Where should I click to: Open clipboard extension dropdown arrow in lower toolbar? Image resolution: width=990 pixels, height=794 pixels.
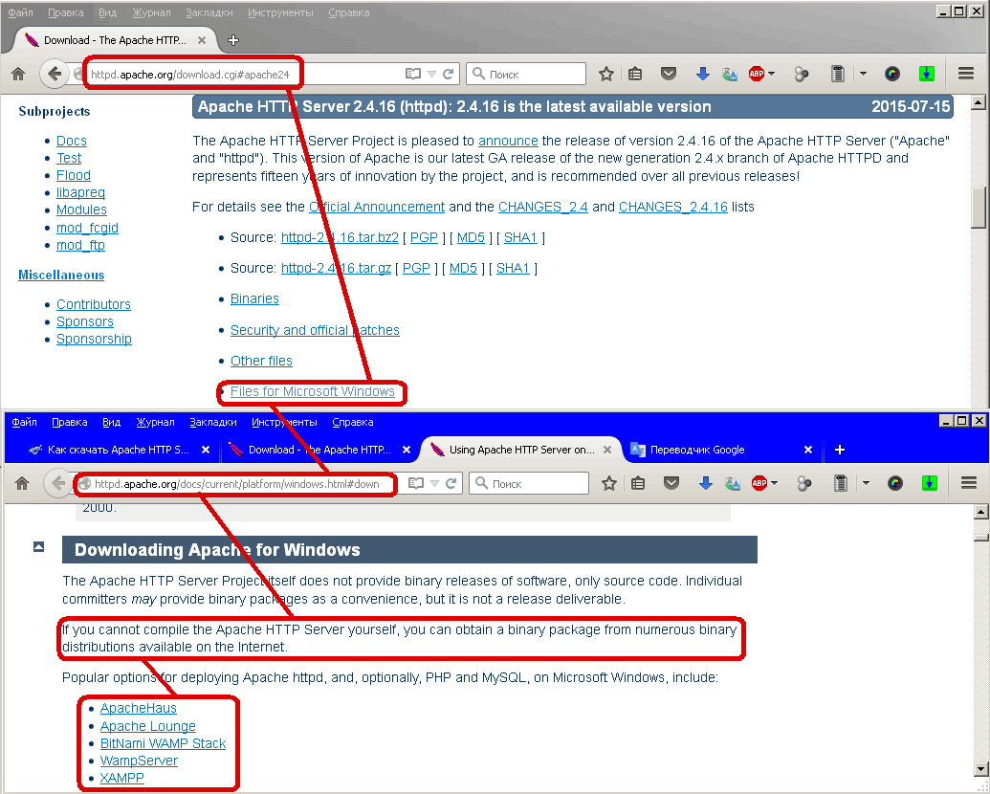click(x=867, y=483)
